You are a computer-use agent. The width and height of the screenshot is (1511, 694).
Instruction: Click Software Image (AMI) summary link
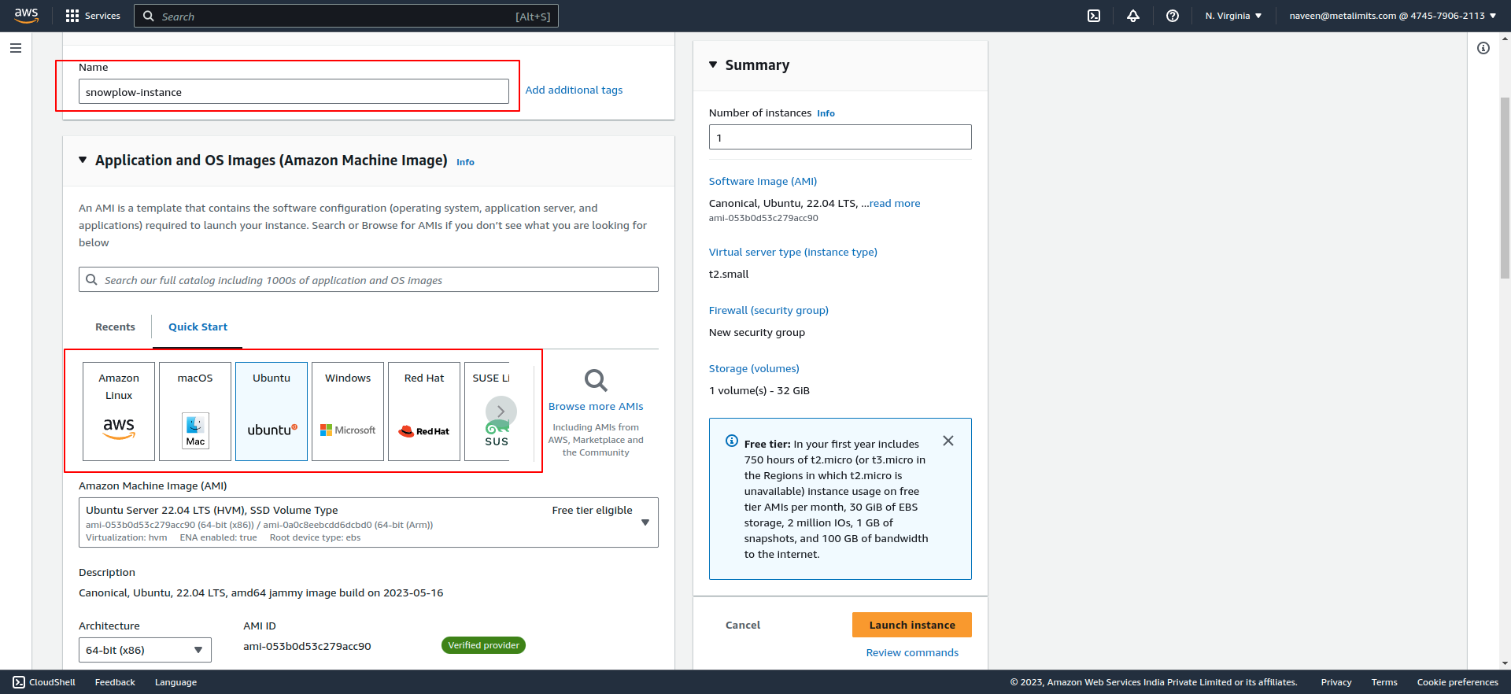[763, 181]
